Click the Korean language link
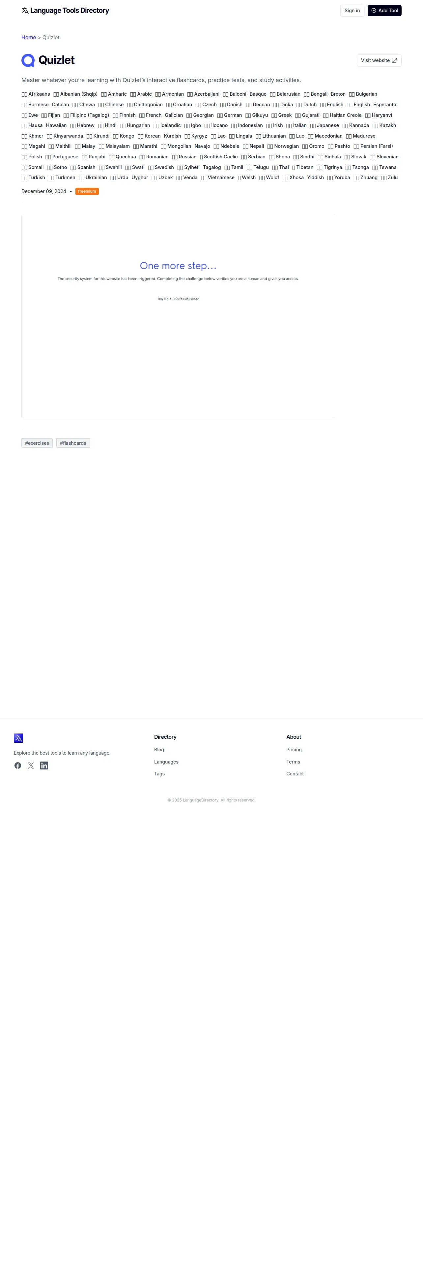Screen dimensions: 423x1271 (149, 136)
